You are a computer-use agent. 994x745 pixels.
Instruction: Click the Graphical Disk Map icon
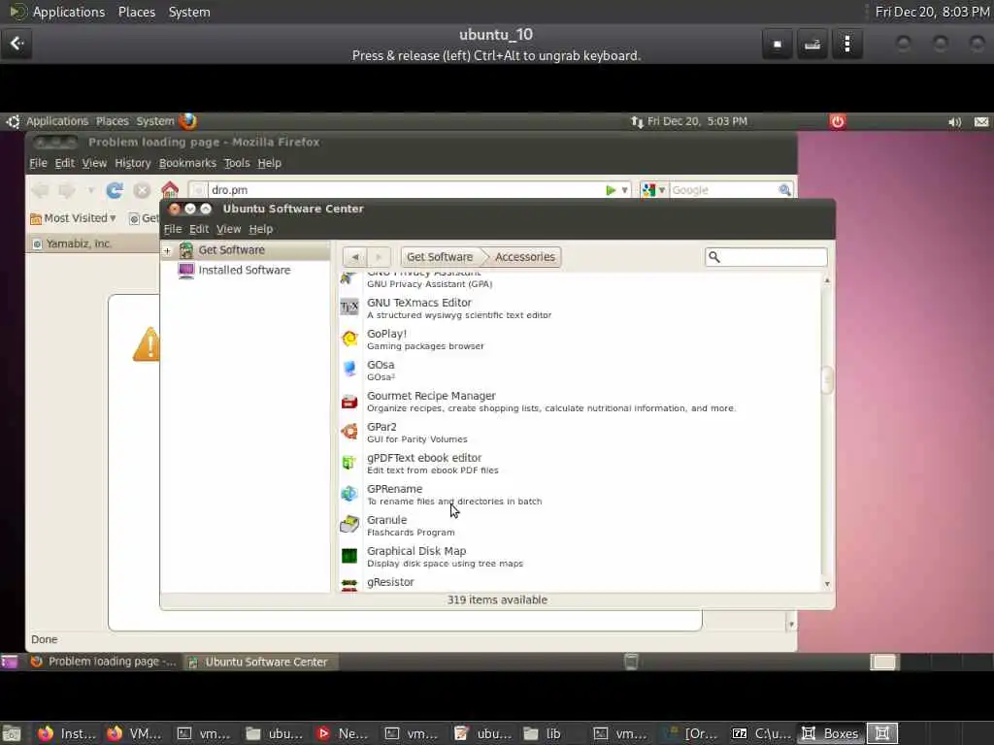[x=349, y=556]
